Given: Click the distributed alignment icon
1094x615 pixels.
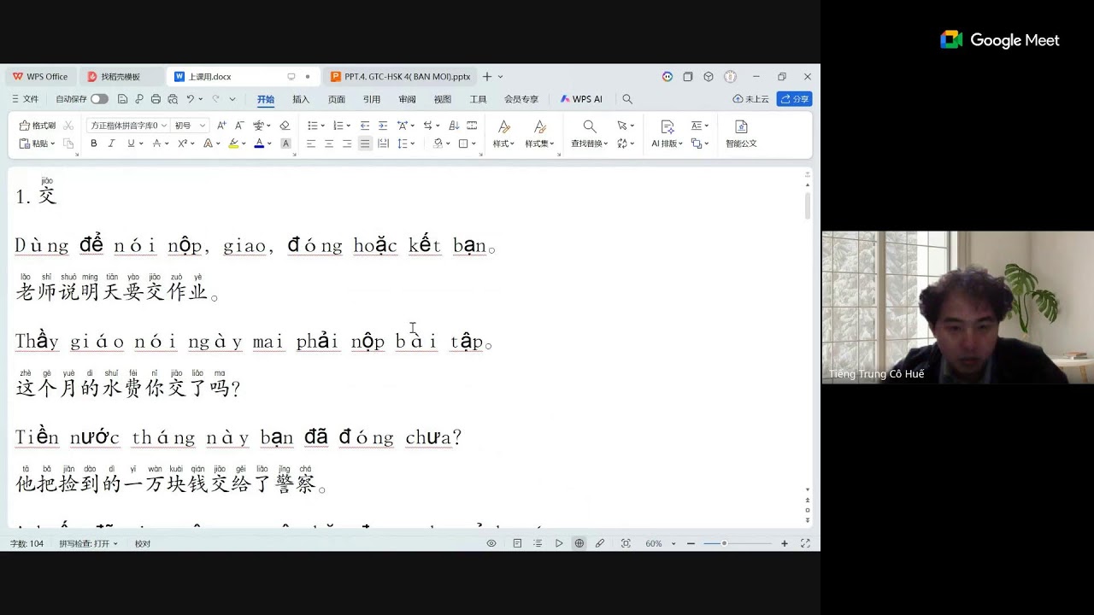Looking at the screenshot, I should (383, 143).
